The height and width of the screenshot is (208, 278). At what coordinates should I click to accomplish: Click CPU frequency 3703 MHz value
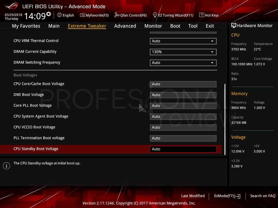(x=239, y=49)
